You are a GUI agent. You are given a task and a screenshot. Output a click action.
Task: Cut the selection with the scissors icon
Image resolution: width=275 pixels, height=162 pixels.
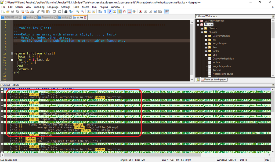click(38, 11)
